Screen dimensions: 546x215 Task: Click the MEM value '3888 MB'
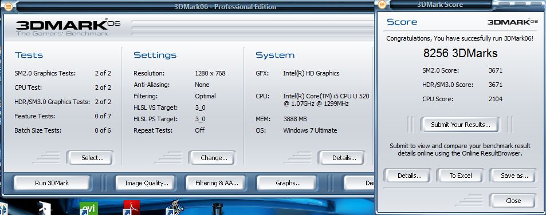click(x=295, y=119)
